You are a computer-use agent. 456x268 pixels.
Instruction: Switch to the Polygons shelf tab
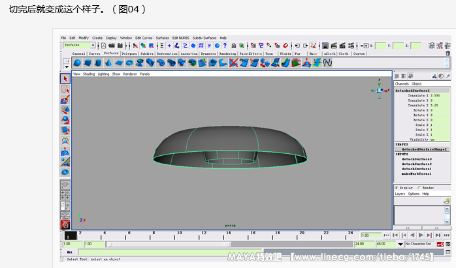pos(129,53)
